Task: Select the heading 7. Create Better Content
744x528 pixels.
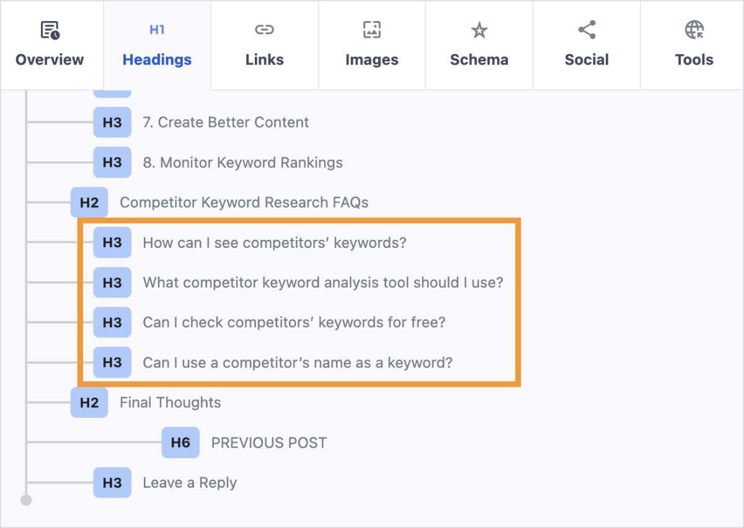Action: (226, 122)
